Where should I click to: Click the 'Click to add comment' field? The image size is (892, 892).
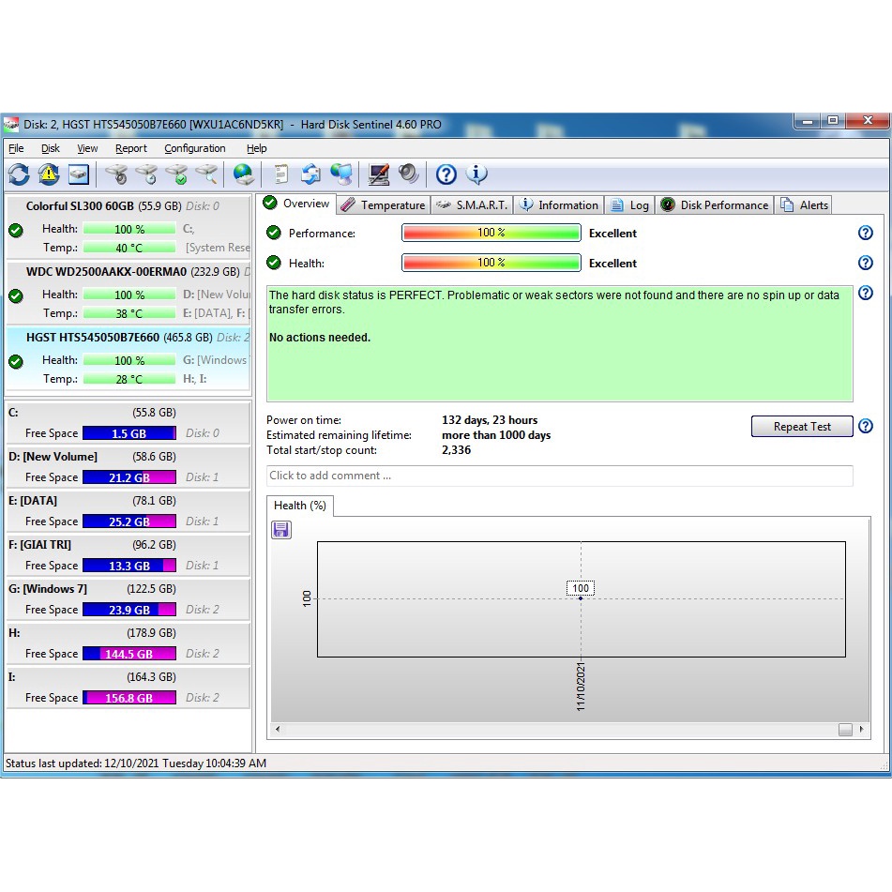[x=559, y=476]
